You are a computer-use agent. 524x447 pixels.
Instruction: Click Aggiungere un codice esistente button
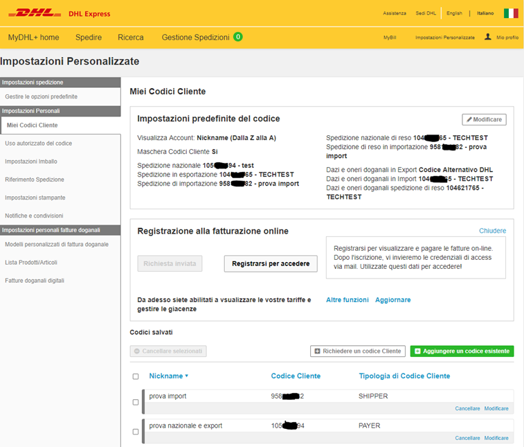tap(462, 351)
